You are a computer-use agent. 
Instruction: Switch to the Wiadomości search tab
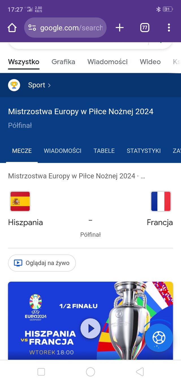pos(107,62)
